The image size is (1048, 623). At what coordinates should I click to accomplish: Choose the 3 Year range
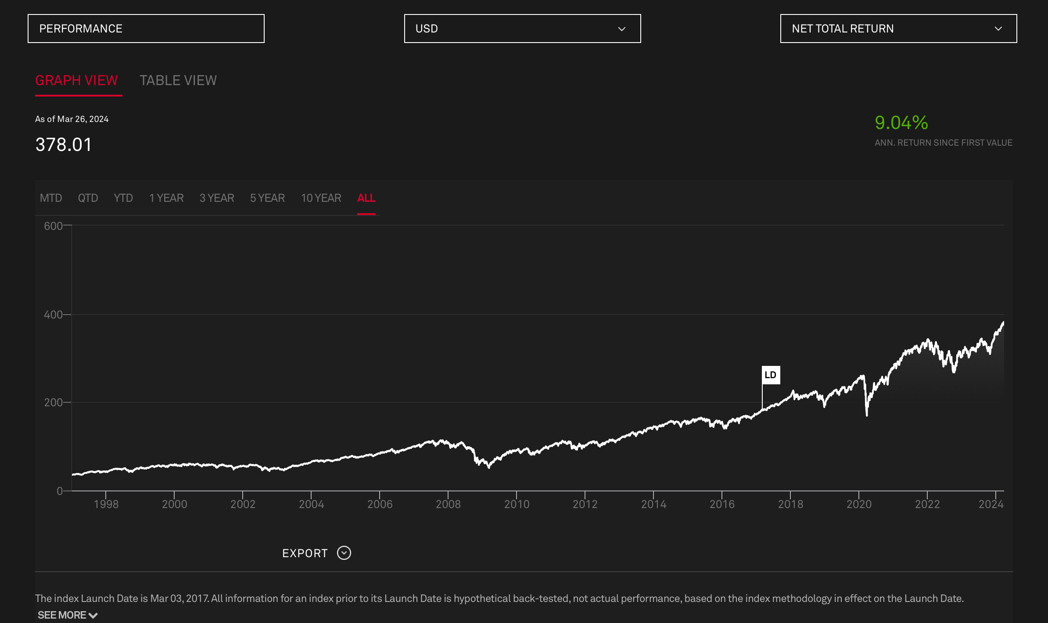[217, 198]
